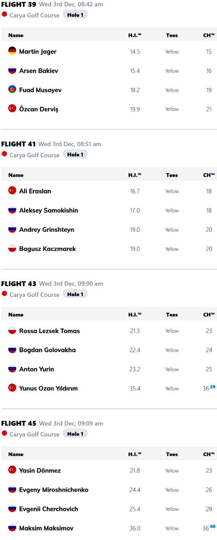Click the red course dot in Flight 39

coord(4,14)
